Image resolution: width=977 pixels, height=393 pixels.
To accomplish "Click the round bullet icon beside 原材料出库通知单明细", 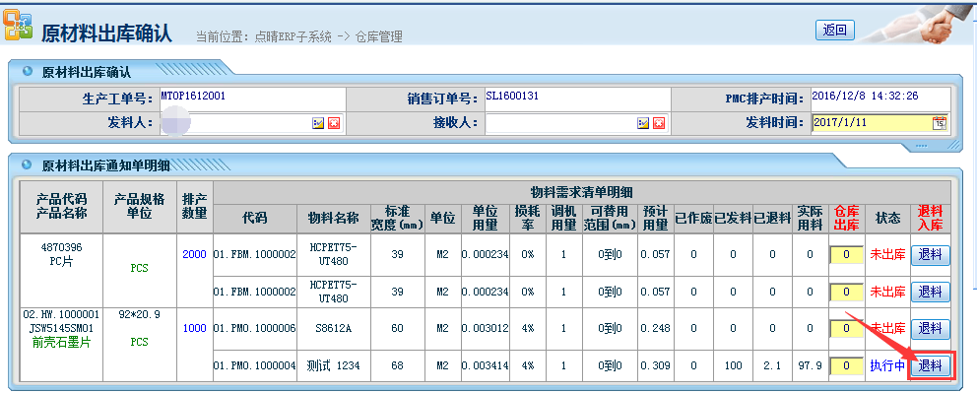I will pos(28,165).
